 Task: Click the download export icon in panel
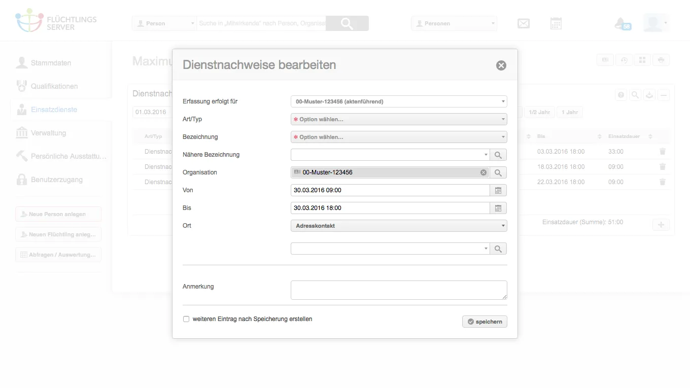(649, 95)
